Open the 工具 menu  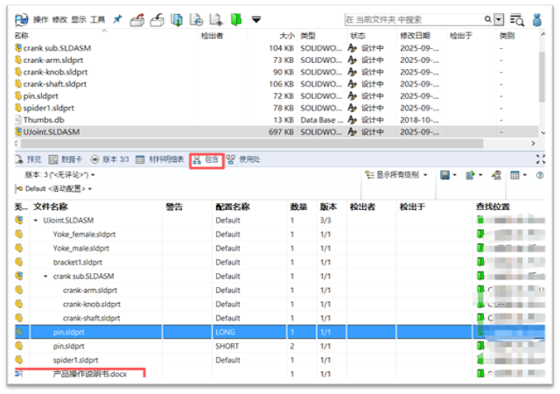(x=97, y=18)
